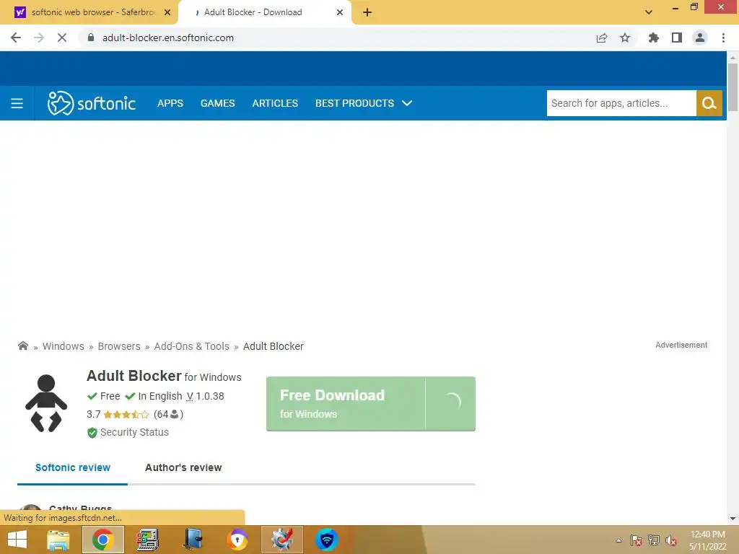Click the Add-Ons & Tools breadcrumb link
The image size is (739, 554).
pos(191,346)
